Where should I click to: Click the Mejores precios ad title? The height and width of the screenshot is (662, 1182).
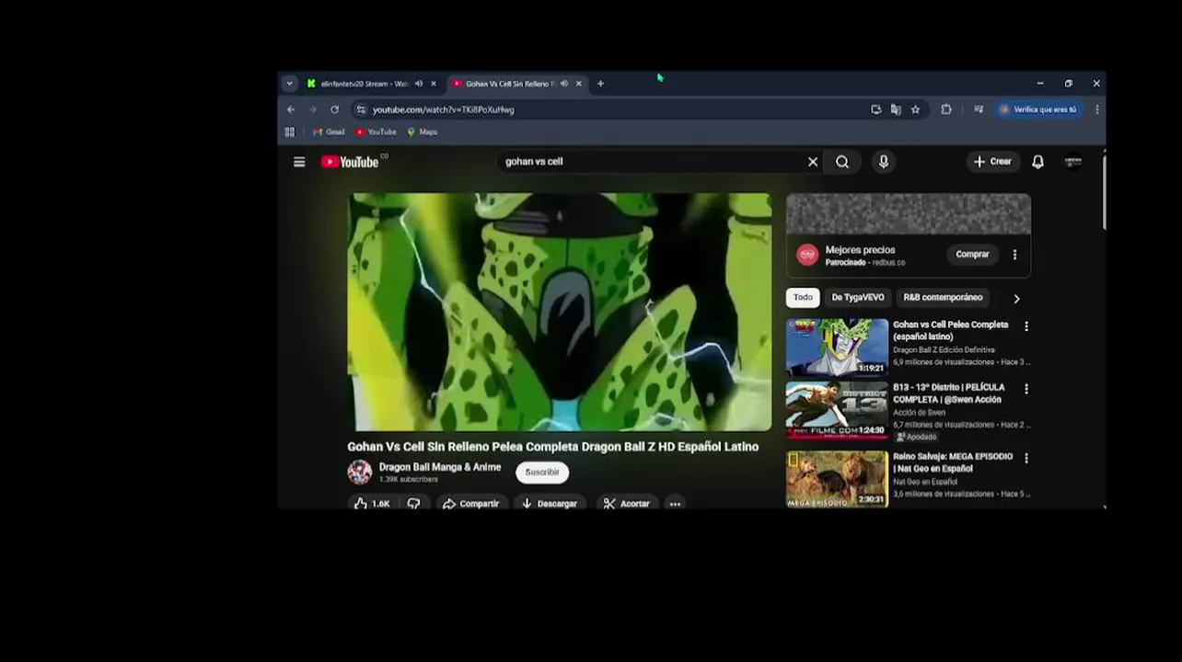[860, 250]
